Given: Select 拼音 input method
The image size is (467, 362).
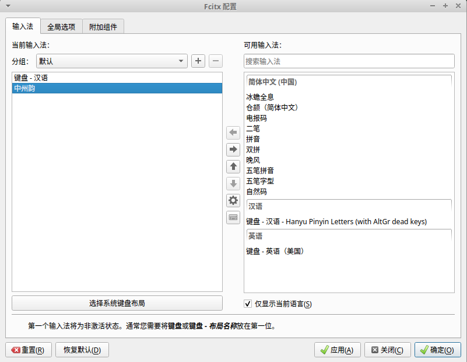Looking at the screenshot, I should [349, 139].
